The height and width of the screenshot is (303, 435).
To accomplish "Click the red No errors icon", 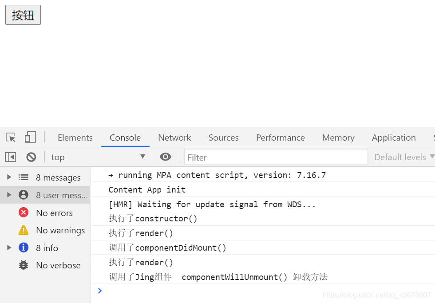I will coord(23,212).
